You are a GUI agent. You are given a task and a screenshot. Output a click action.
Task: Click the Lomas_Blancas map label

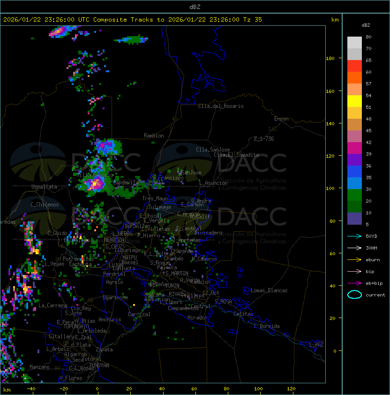coord(269,290)
